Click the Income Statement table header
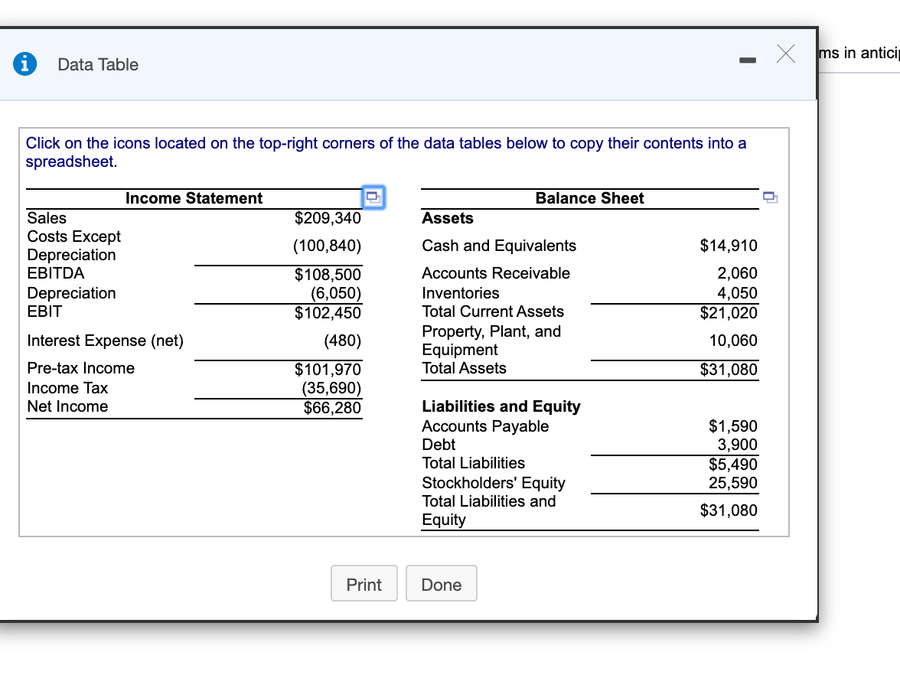900x675 pixels. click(194, 198)
